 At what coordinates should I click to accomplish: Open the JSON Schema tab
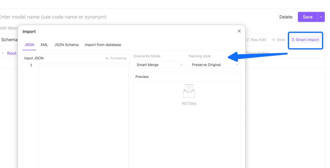click(x=66, y=45)
